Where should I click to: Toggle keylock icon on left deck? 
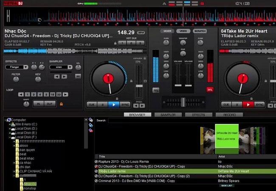pyautogui.click(x=145, y=58)
